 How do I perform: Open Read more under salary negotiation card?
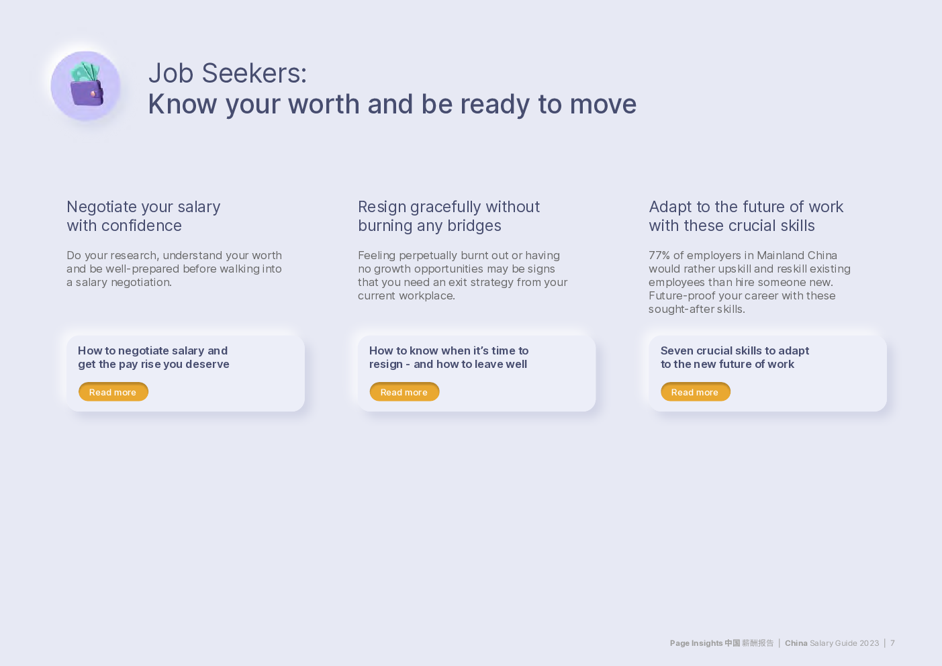coord(113,392)
